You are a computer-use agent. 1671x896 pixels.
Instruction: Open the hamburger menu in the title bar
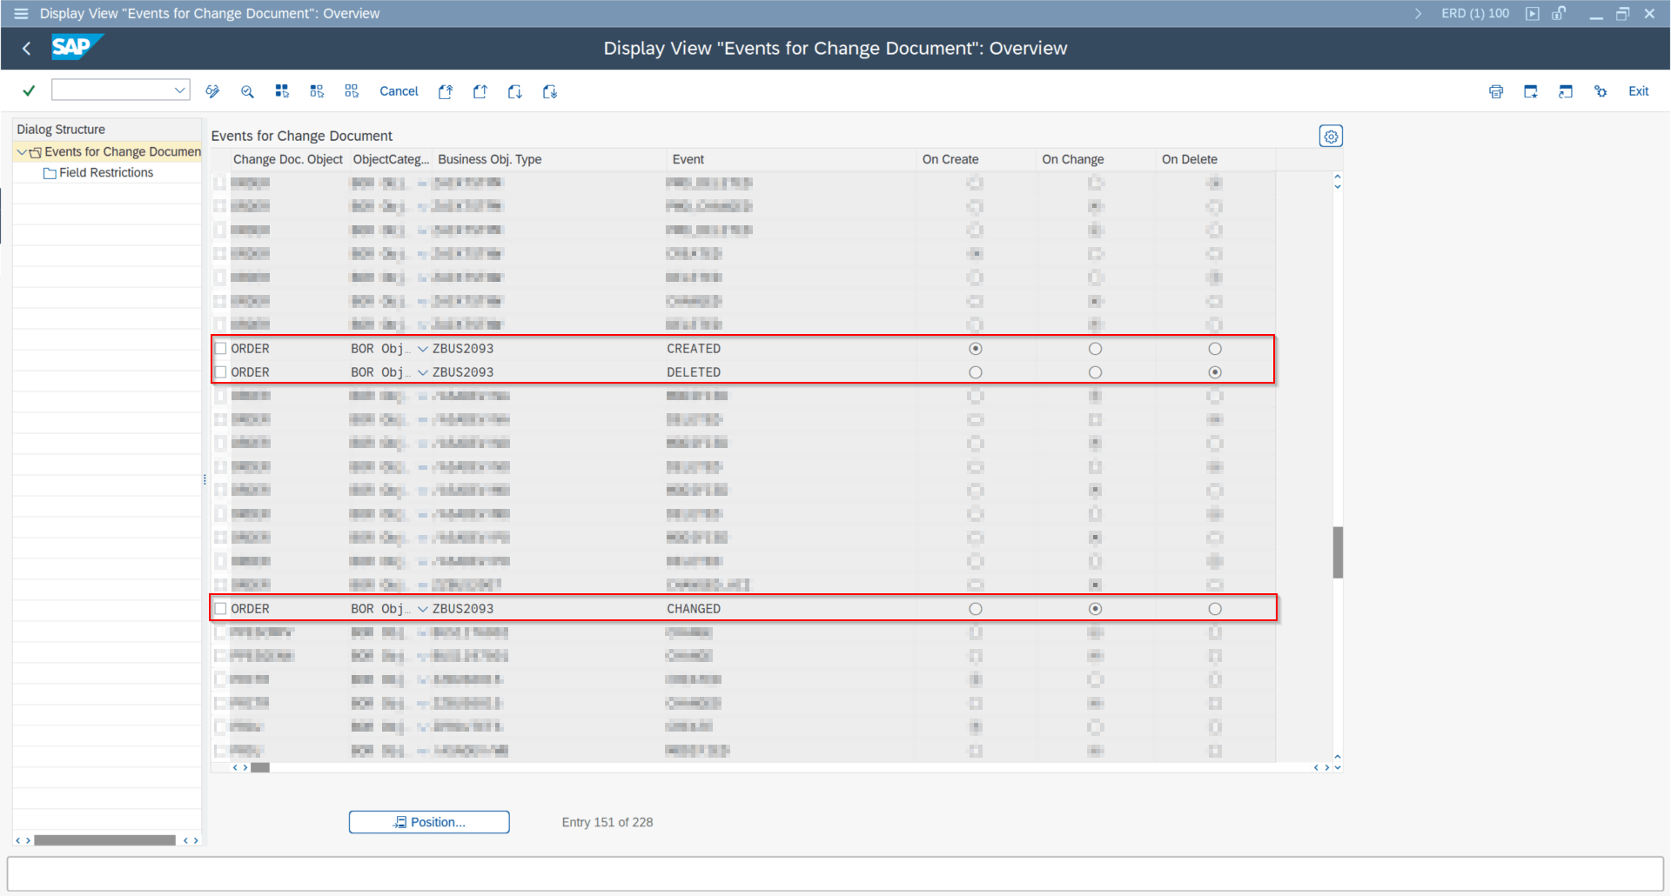coord(21,13)
